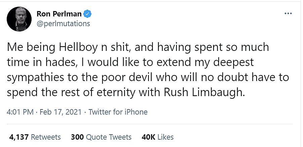Open the Ron Perlman display name
The height and width of the screenshot is (147, 303).
(x=59, y=14)
